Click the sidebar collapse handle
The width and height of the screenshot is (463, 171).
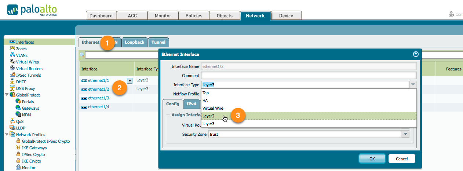(76, 154)
